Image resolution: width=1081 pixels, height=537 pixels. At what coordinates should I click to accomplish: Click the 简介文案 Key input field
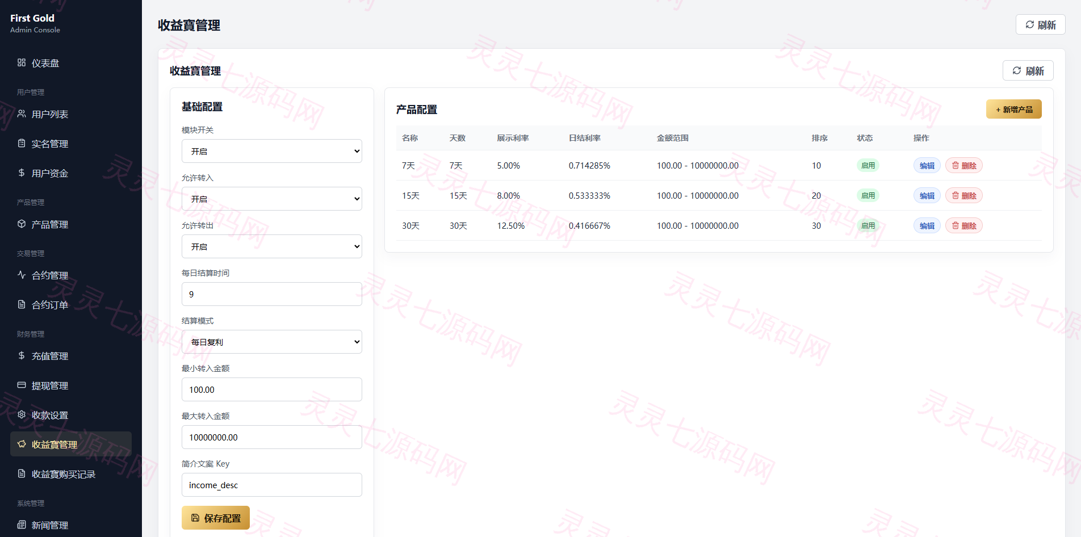[x=272, y=485]
